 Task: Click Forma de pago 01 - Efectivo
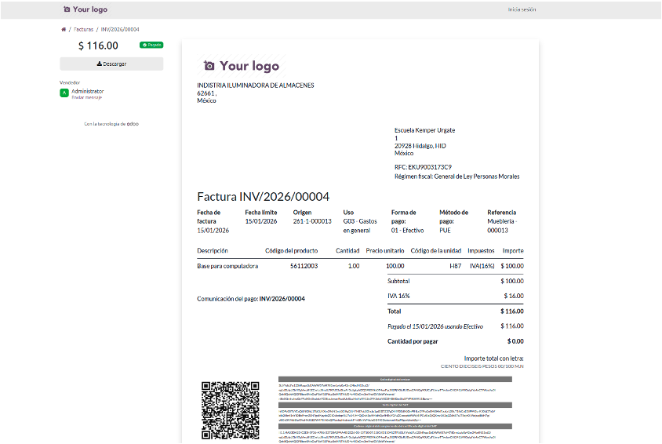pyautogui.click(x=407, y=231)
